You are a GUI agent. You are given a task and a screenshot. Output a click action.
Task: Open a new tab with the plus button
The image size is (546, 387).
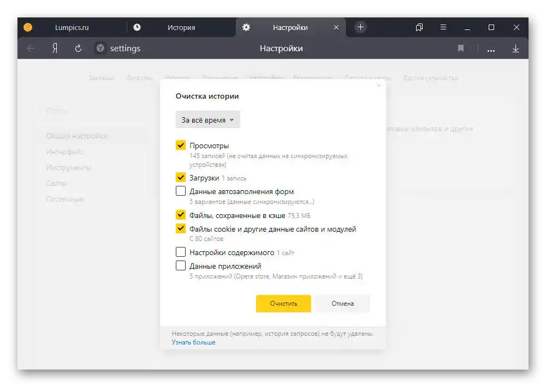point(361,27)
